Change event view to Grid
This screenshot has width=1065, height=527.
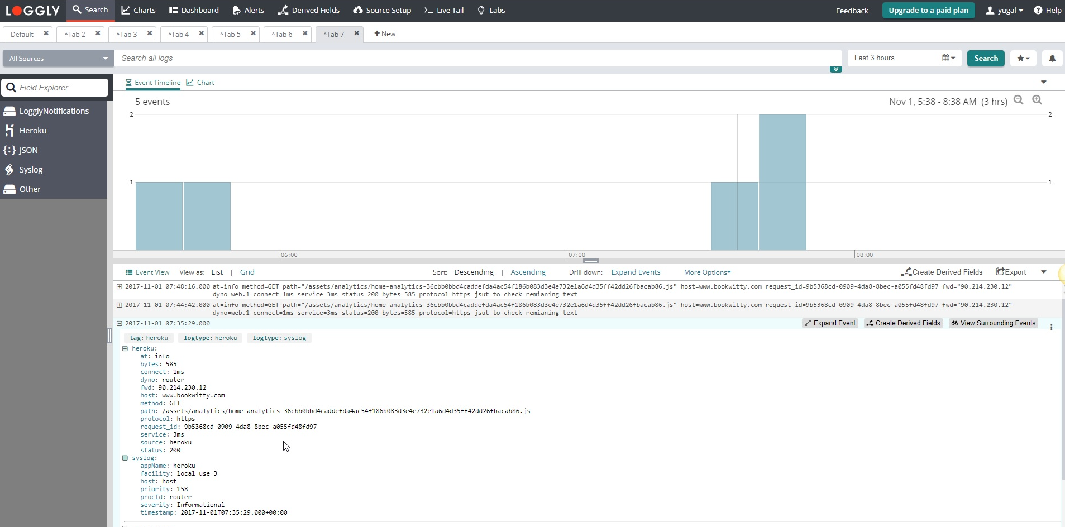click(x=247, y=272)
